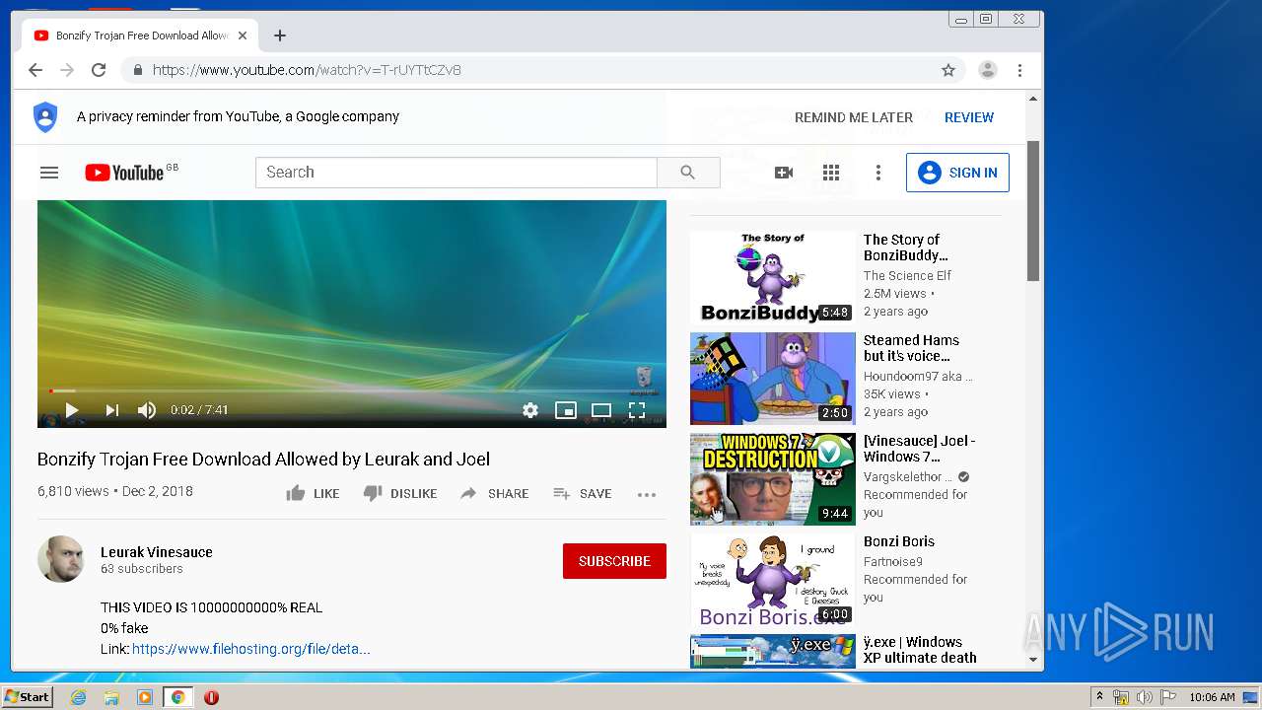Open the Windows Start menu
Viewport: 1262px width, 710px height.
click(x=27, y=697)
